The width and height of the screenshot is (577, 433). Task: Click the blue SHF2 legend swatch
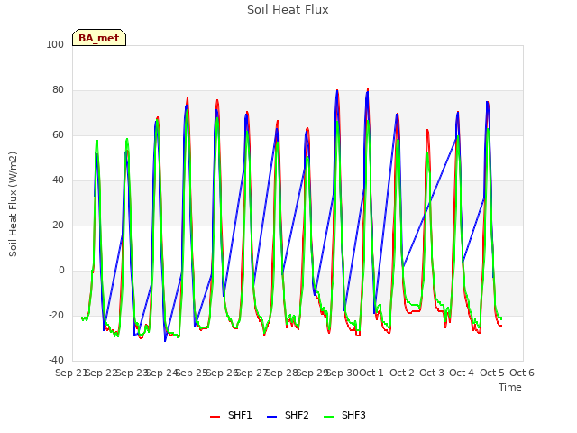click(x=271, y=417)
